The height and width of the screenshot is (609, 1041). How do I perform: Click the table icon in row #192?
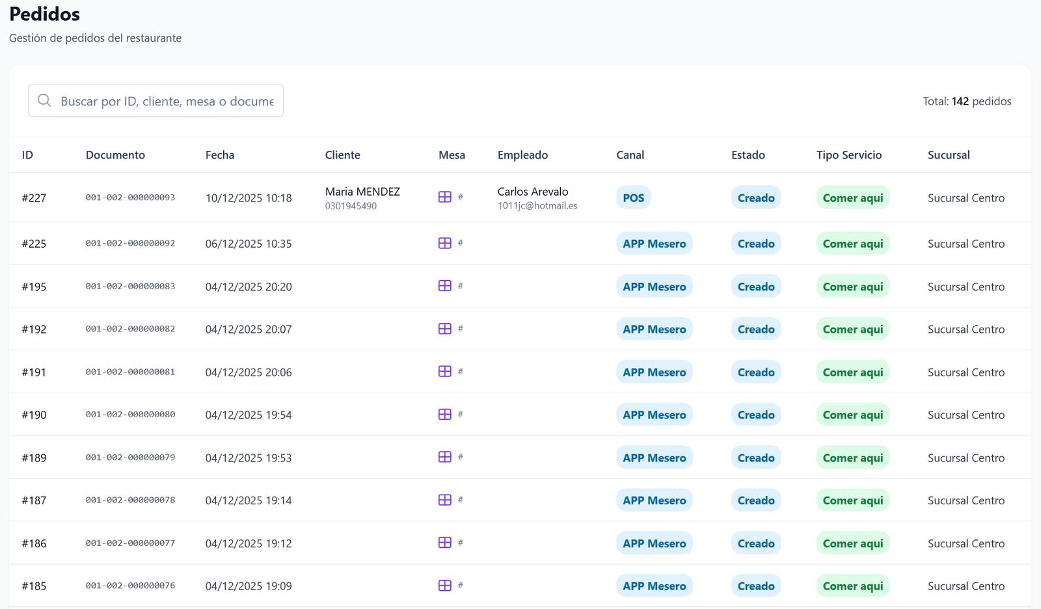click(445, 329)
